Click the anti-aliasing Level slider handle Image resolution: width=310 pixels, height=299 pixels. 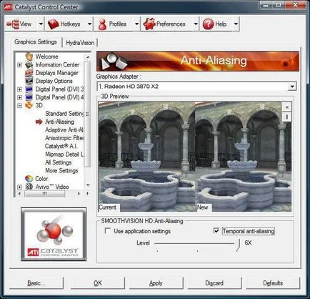pos(239,245)
